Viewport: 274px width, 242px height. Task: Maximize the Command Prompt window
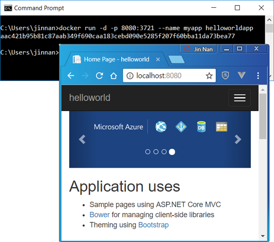click(237, 8)
